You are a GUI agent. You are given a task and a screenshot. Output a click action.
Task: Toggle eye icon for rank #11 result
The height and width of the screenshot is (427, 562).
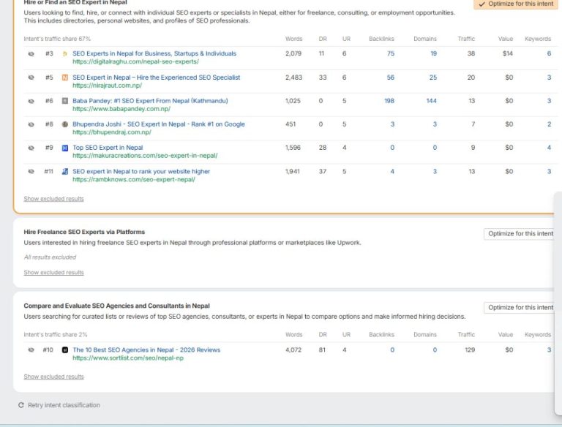[31, 171]
